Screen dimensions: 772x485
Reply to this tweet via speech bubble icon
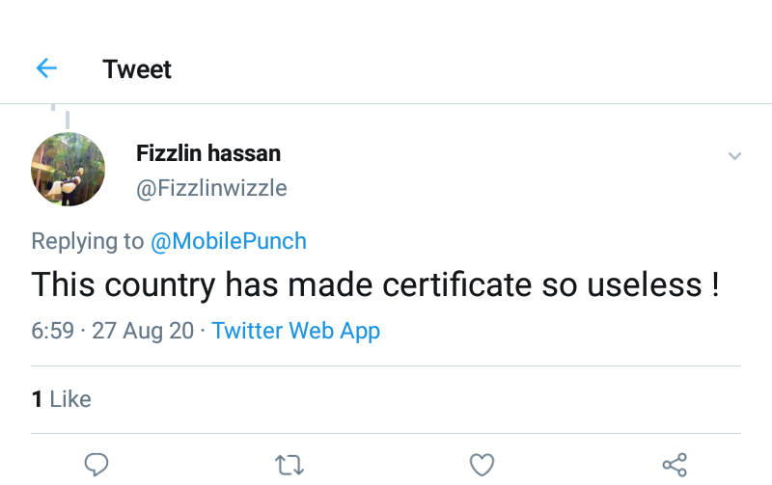click(x=96, y=465)
